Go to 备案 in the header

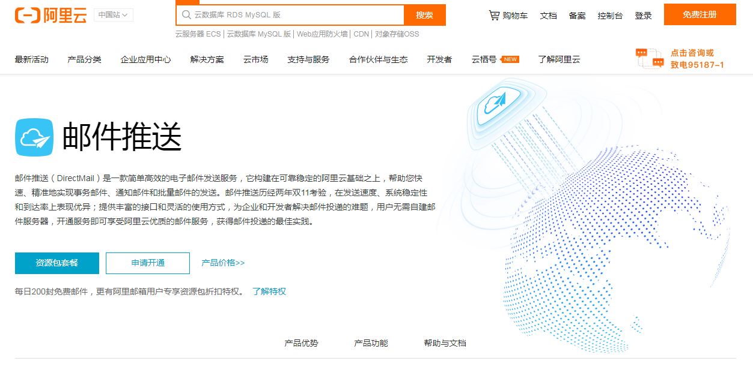[x=577, y=16]
